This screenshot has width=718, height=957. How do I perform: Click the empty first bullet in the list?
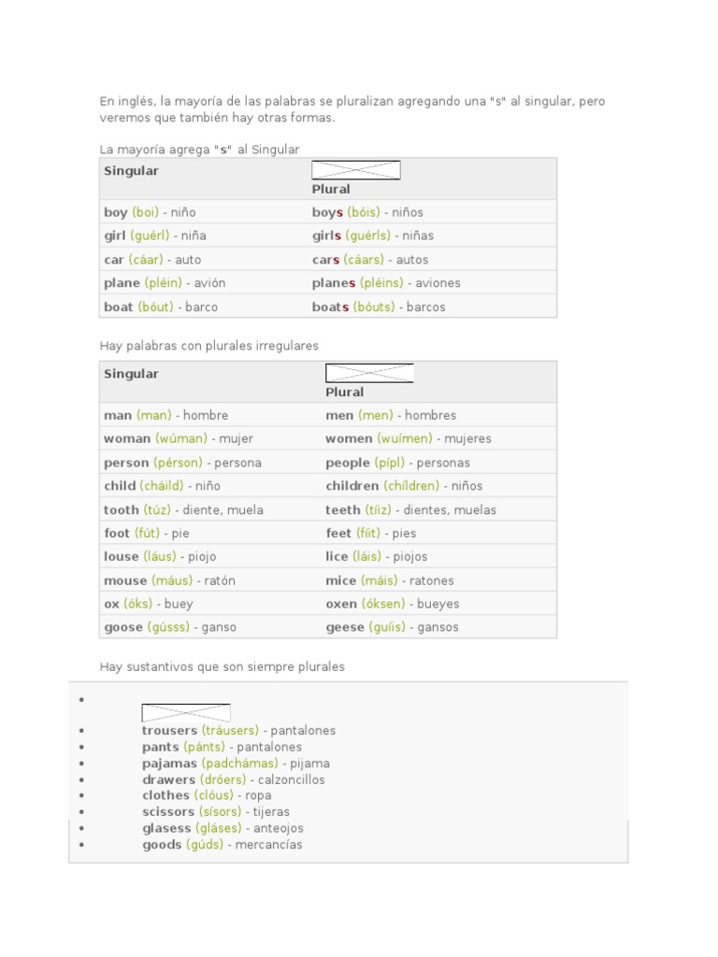pos(82,699)
